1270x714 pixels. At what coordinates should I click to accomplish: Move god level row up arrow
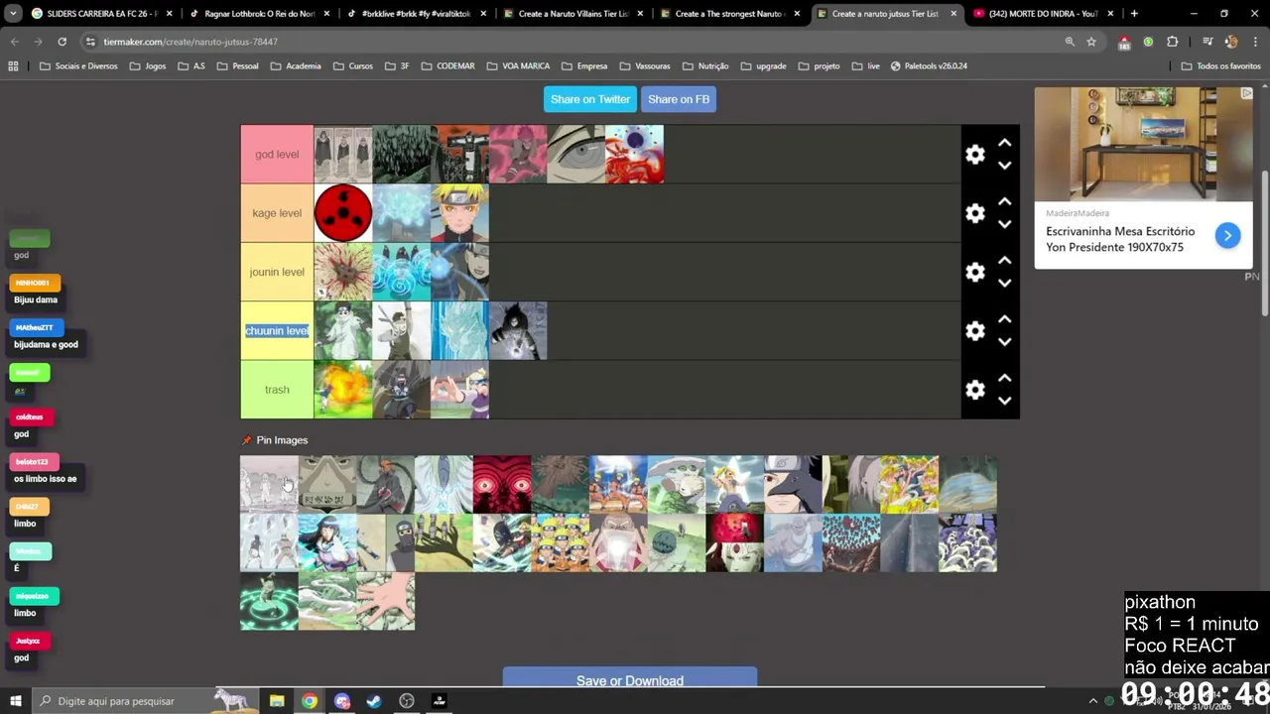[1004, 143]
